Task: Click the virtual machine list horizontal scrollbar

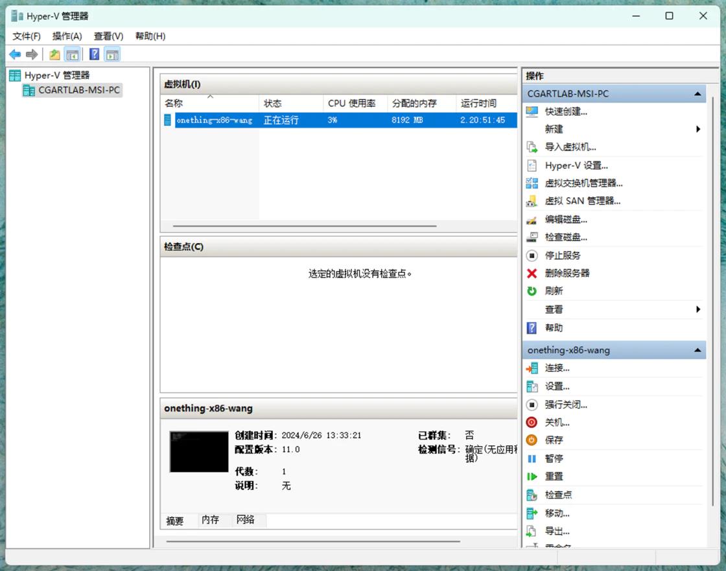Action: [305, 226]
